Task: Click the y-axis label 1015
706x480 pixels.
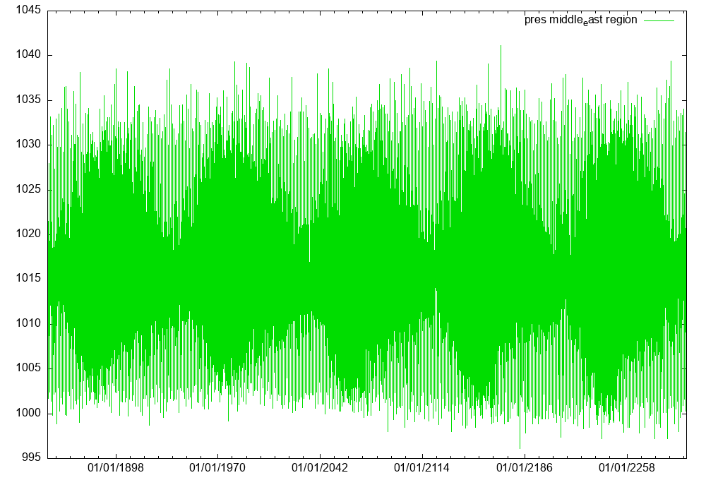Action: [x=28, y=278]
